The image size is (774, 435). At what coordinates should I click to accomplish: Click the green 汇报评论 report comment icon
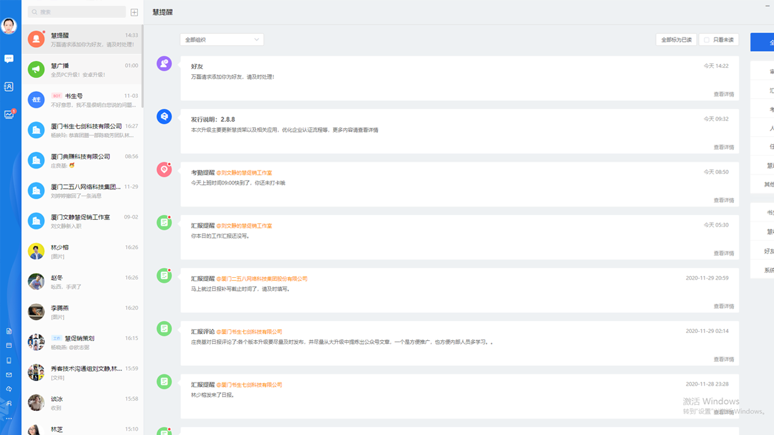[x=164, y=329]
